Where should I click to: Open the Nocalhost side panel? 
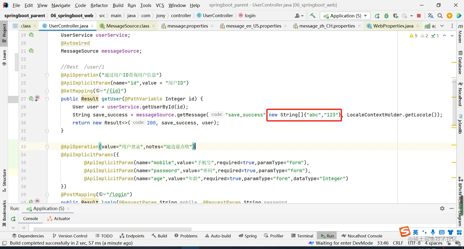[460, 94]
